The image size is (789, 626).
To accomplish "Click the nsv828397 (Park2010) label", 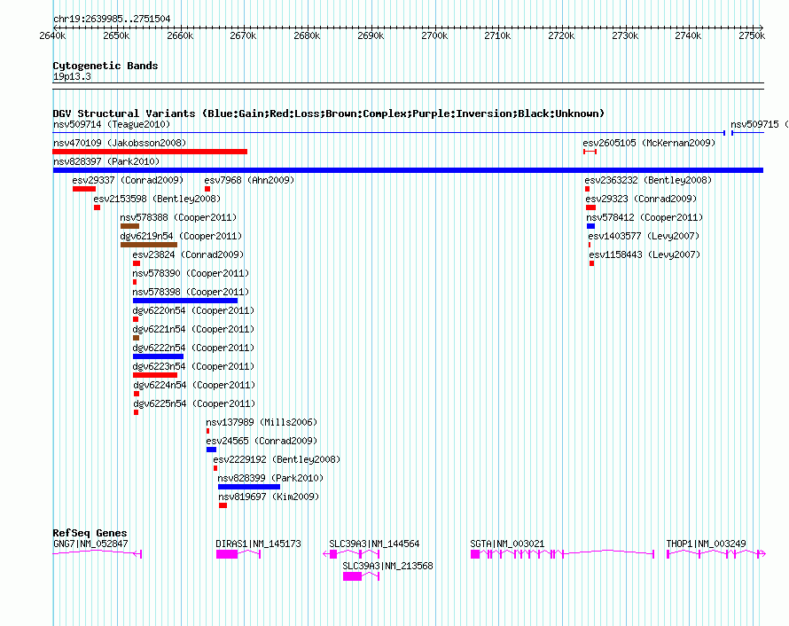I will tap(106, 161).
